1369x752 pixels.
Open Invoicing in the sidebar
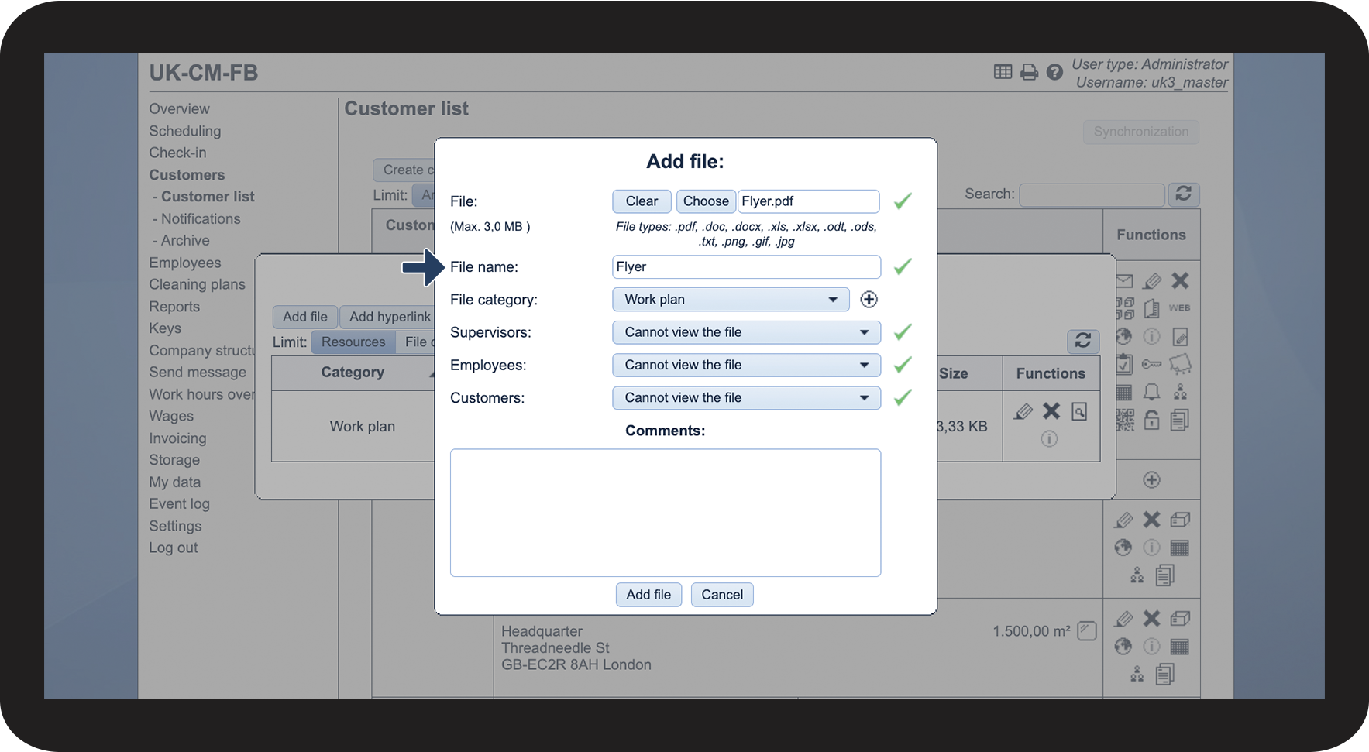[177, 438]
